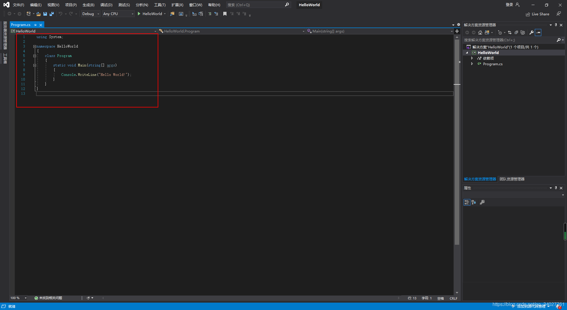Viewport: 567px width, 310px height.
Task: Click the Undo arrow icon
Action: click(x=61, y=14)
